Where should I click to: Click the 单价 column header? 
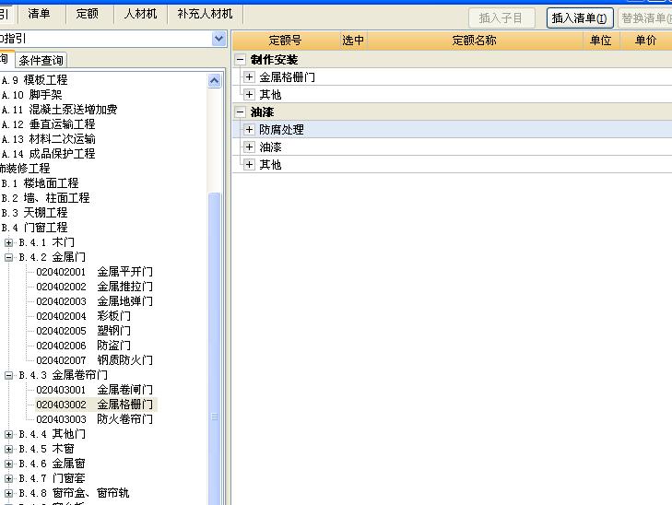646,41
